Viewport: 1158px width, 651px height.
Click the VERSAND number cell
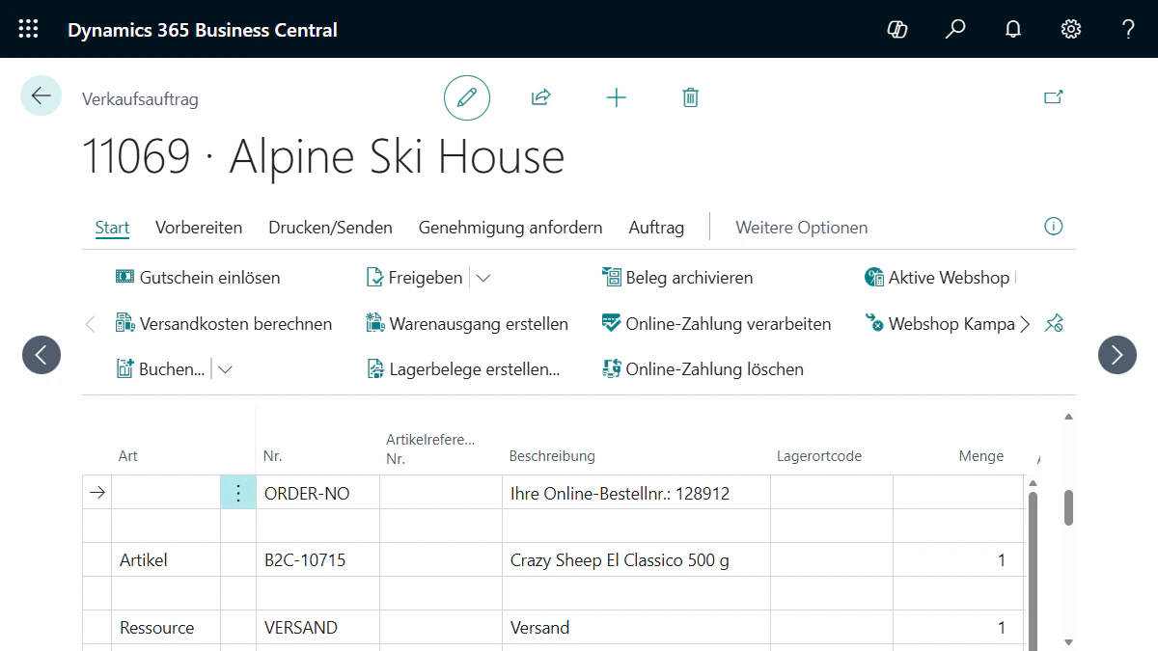[317, 628]
